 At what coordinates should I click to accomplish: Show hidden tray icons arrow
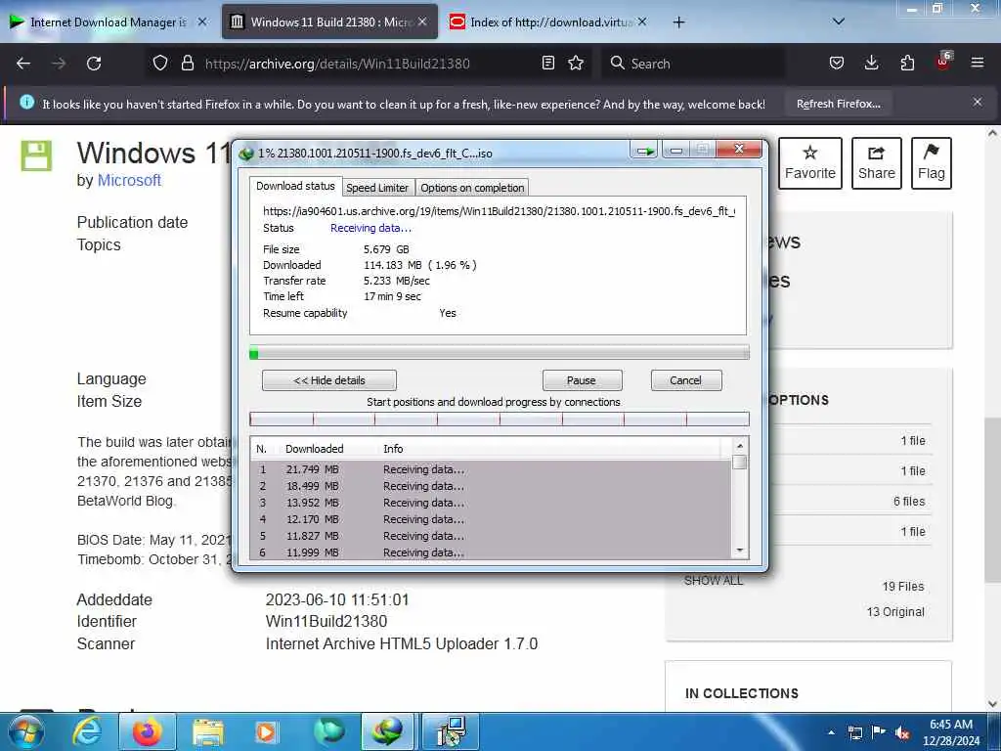pyautogui.click(x=831, y=732)
